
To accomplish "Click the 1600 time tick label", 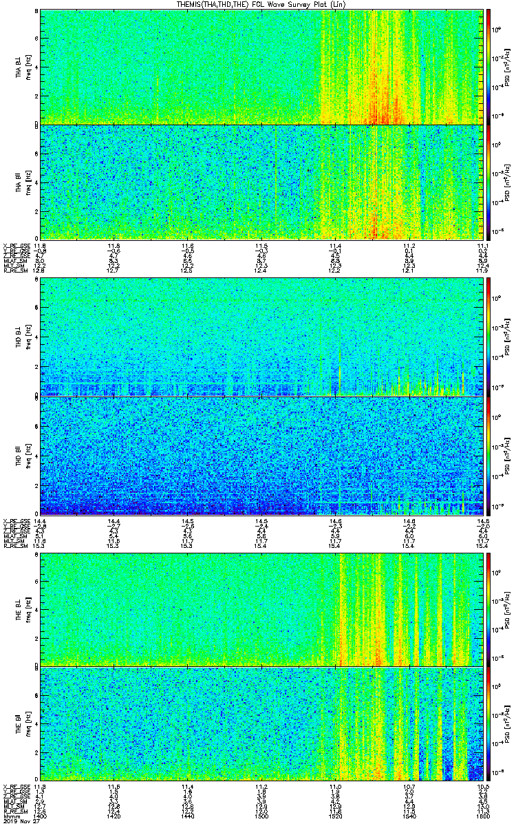I will tap(482, 815).
